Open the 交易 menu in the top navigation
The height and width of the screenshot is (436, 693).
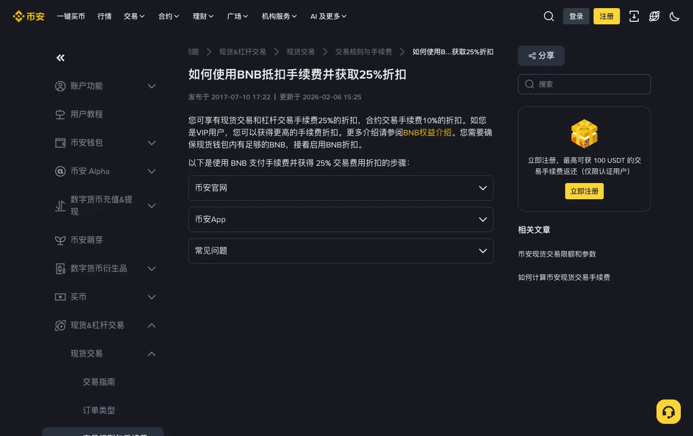coord(134,16)
